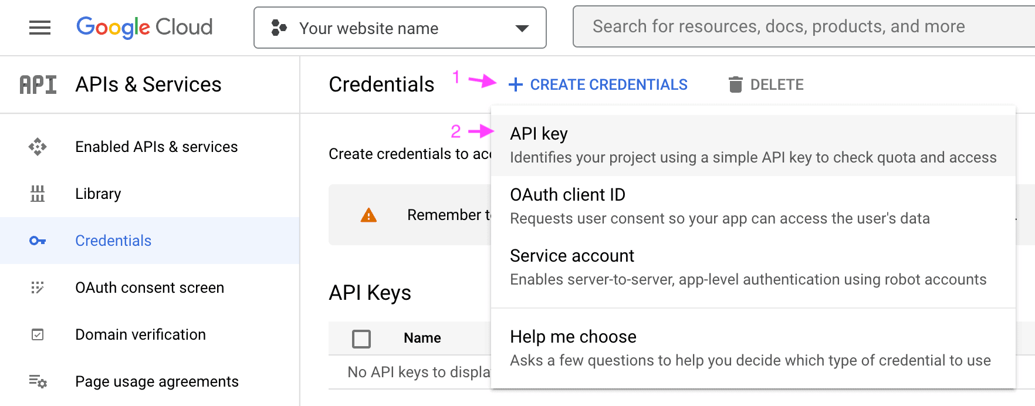Select API key from the credentials menu
Image resolution: width=1035 pixels, height=406 pixels.
click(539, 134)
